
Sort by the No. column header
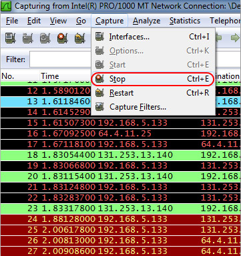point(20,76)
